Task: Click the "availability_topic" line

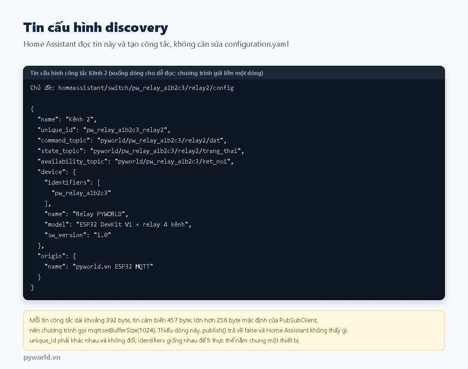Action: (x=135, y=162)
